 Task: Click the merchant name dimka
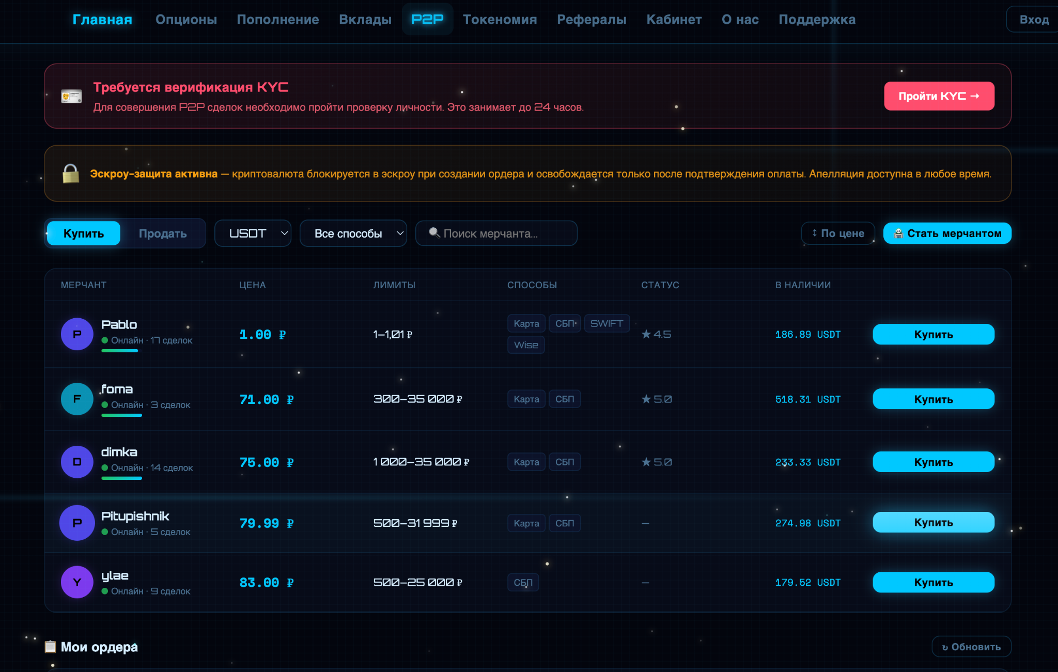coord(119,452)
